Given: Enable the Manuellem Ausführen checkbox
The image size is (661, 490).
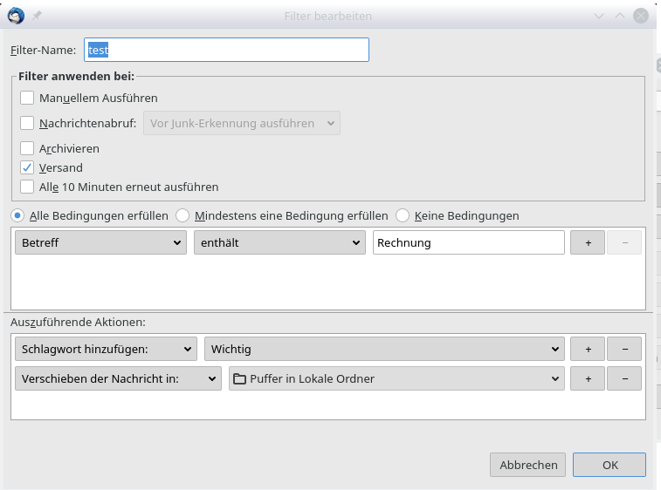Looking at the screenshot, I should pyautogui.click(x=27, y=99).
